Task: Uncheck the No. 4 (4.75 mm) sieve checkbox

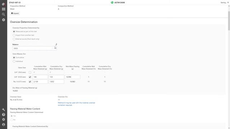Action: [x=30, y=82]
